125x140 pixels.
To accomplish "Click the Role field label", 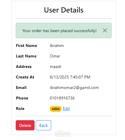I will (x=20, y=108).
